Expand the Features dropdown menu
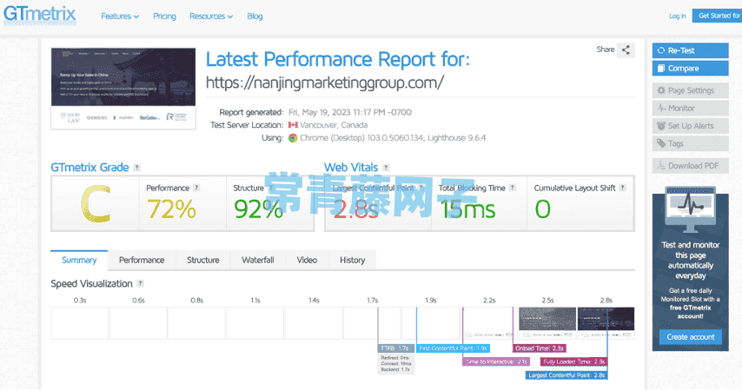 pos(120,17)
